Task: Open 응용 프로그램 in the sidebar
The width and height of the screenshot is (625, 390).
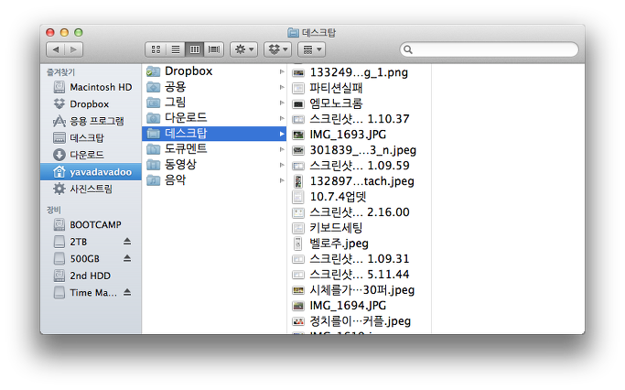Action: pos(91,121)
